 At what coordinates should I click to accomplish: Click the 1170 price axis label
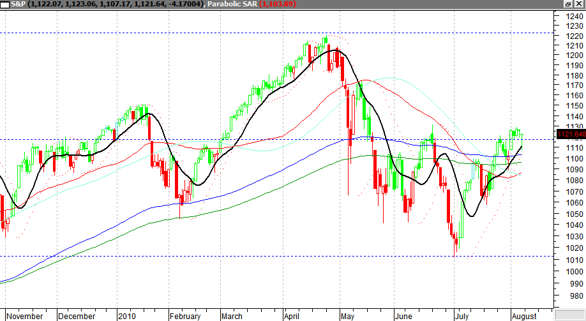575,86
